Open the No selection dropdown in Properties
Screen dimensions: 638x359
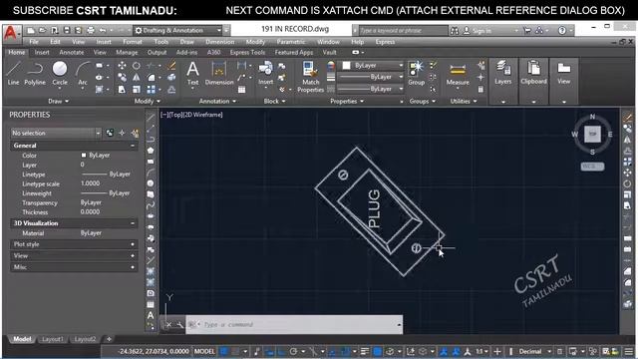tap(56, 133)
